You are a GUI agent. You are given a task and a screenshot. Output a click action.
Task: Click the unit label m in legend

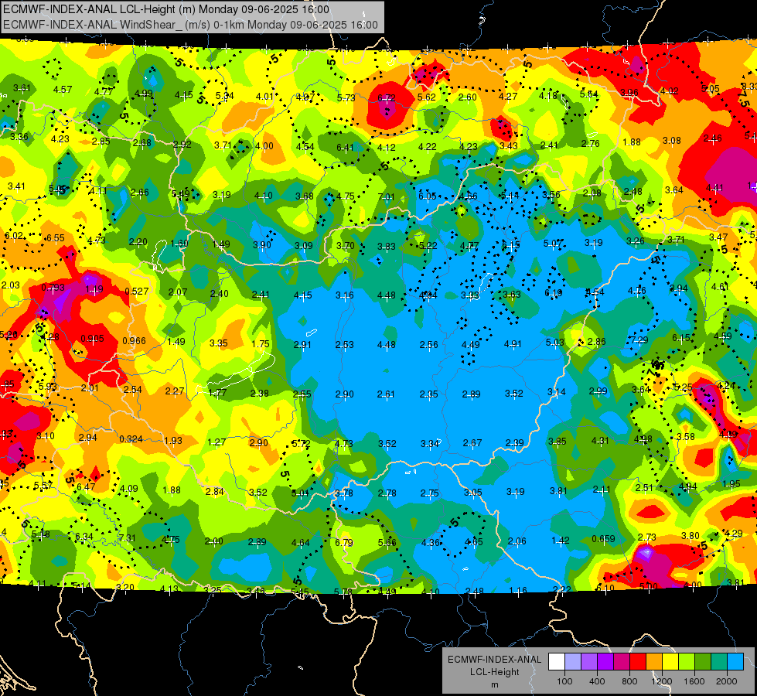pos(495,685)
